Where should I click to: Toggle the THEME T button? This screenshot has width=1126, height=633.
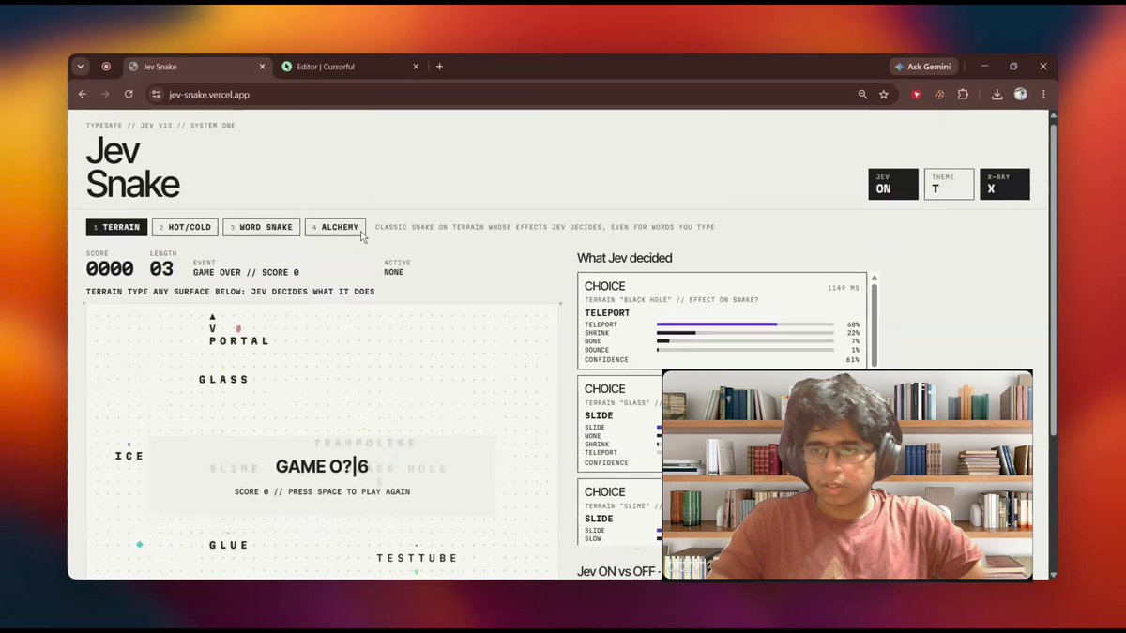click(949, 184)
